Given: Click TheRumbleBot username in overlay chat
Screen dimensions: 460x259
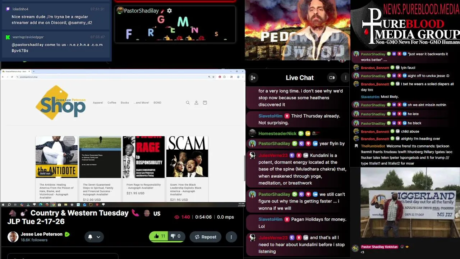Looking at the screenshot, I should pyautogui.click(x=373, y=146).
